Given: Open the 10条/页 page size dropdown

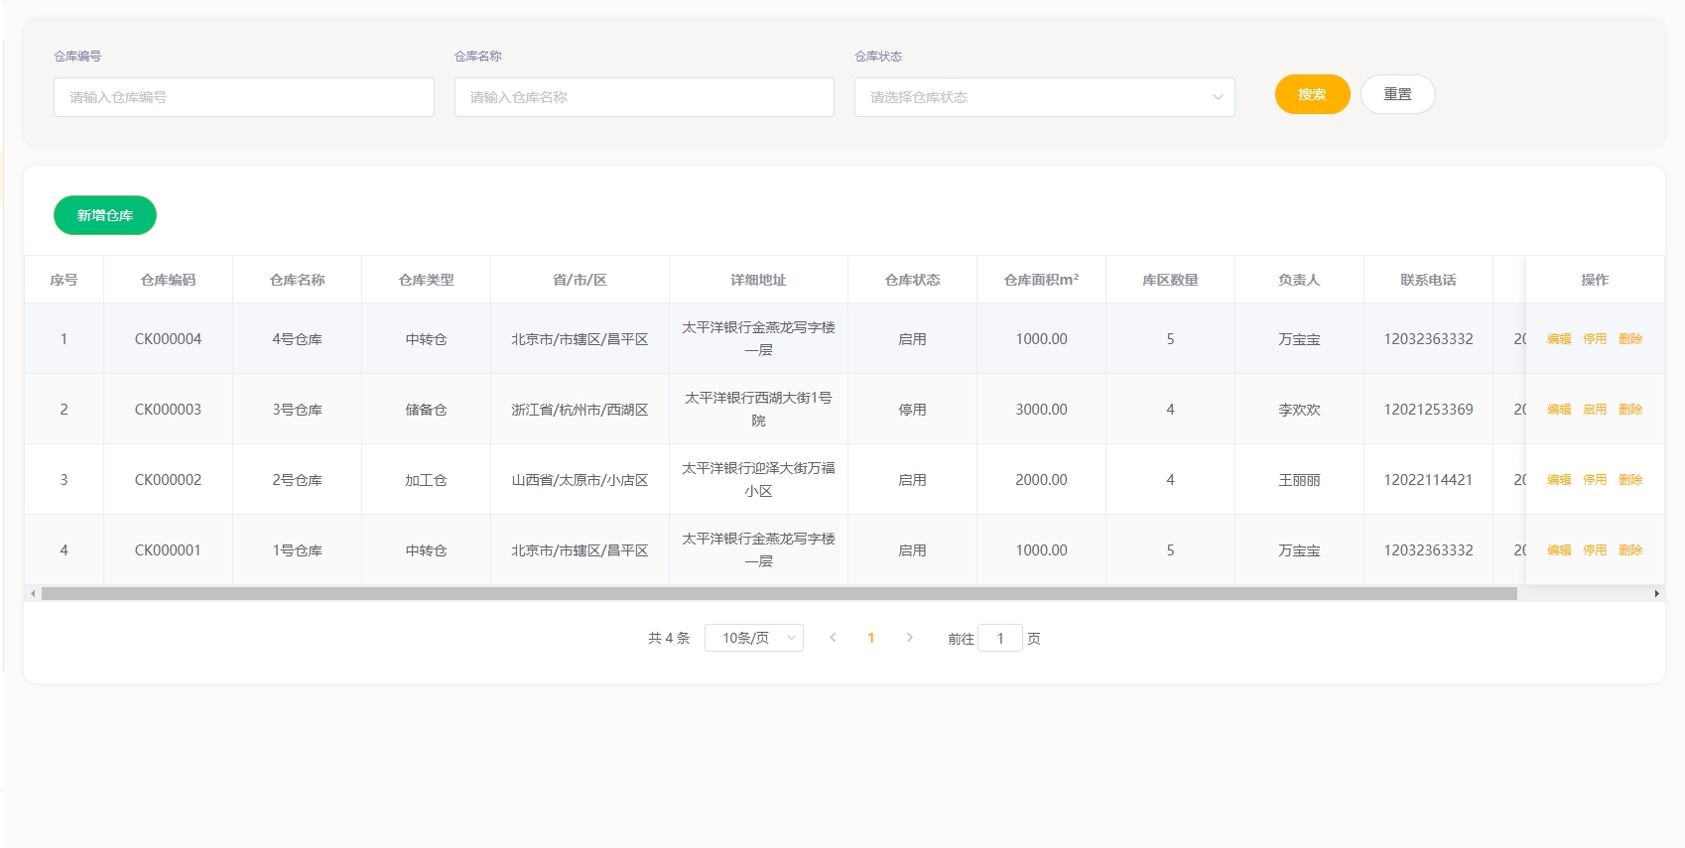Looking at the screenshot, I should (754, 638).
